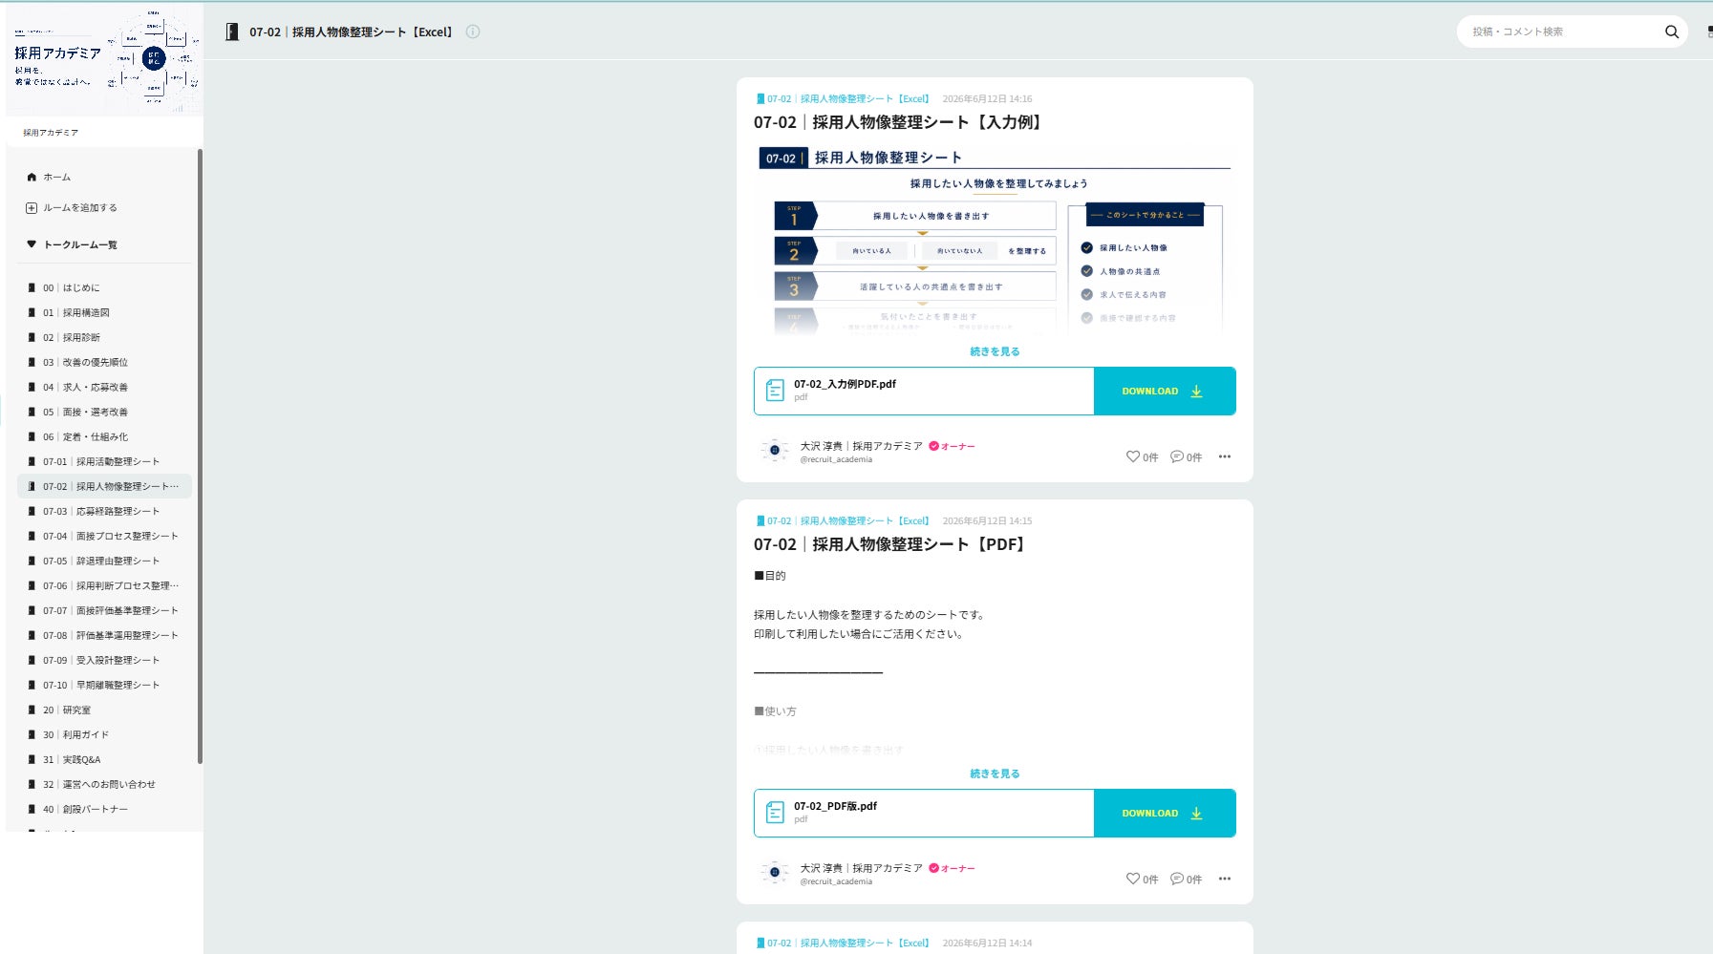Open the 07-03｜応募経路整理シート room
This screenshot has width=1713, height=954.
104,511
